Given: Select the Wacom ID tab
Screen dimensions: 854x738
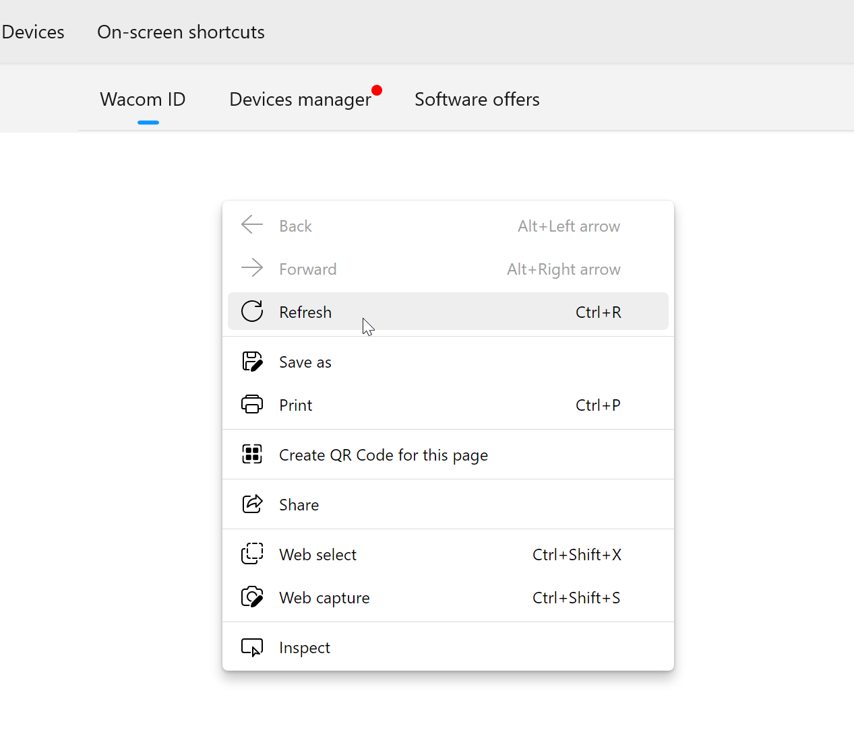Looking at the screenshot, I should tap(143, 100).
